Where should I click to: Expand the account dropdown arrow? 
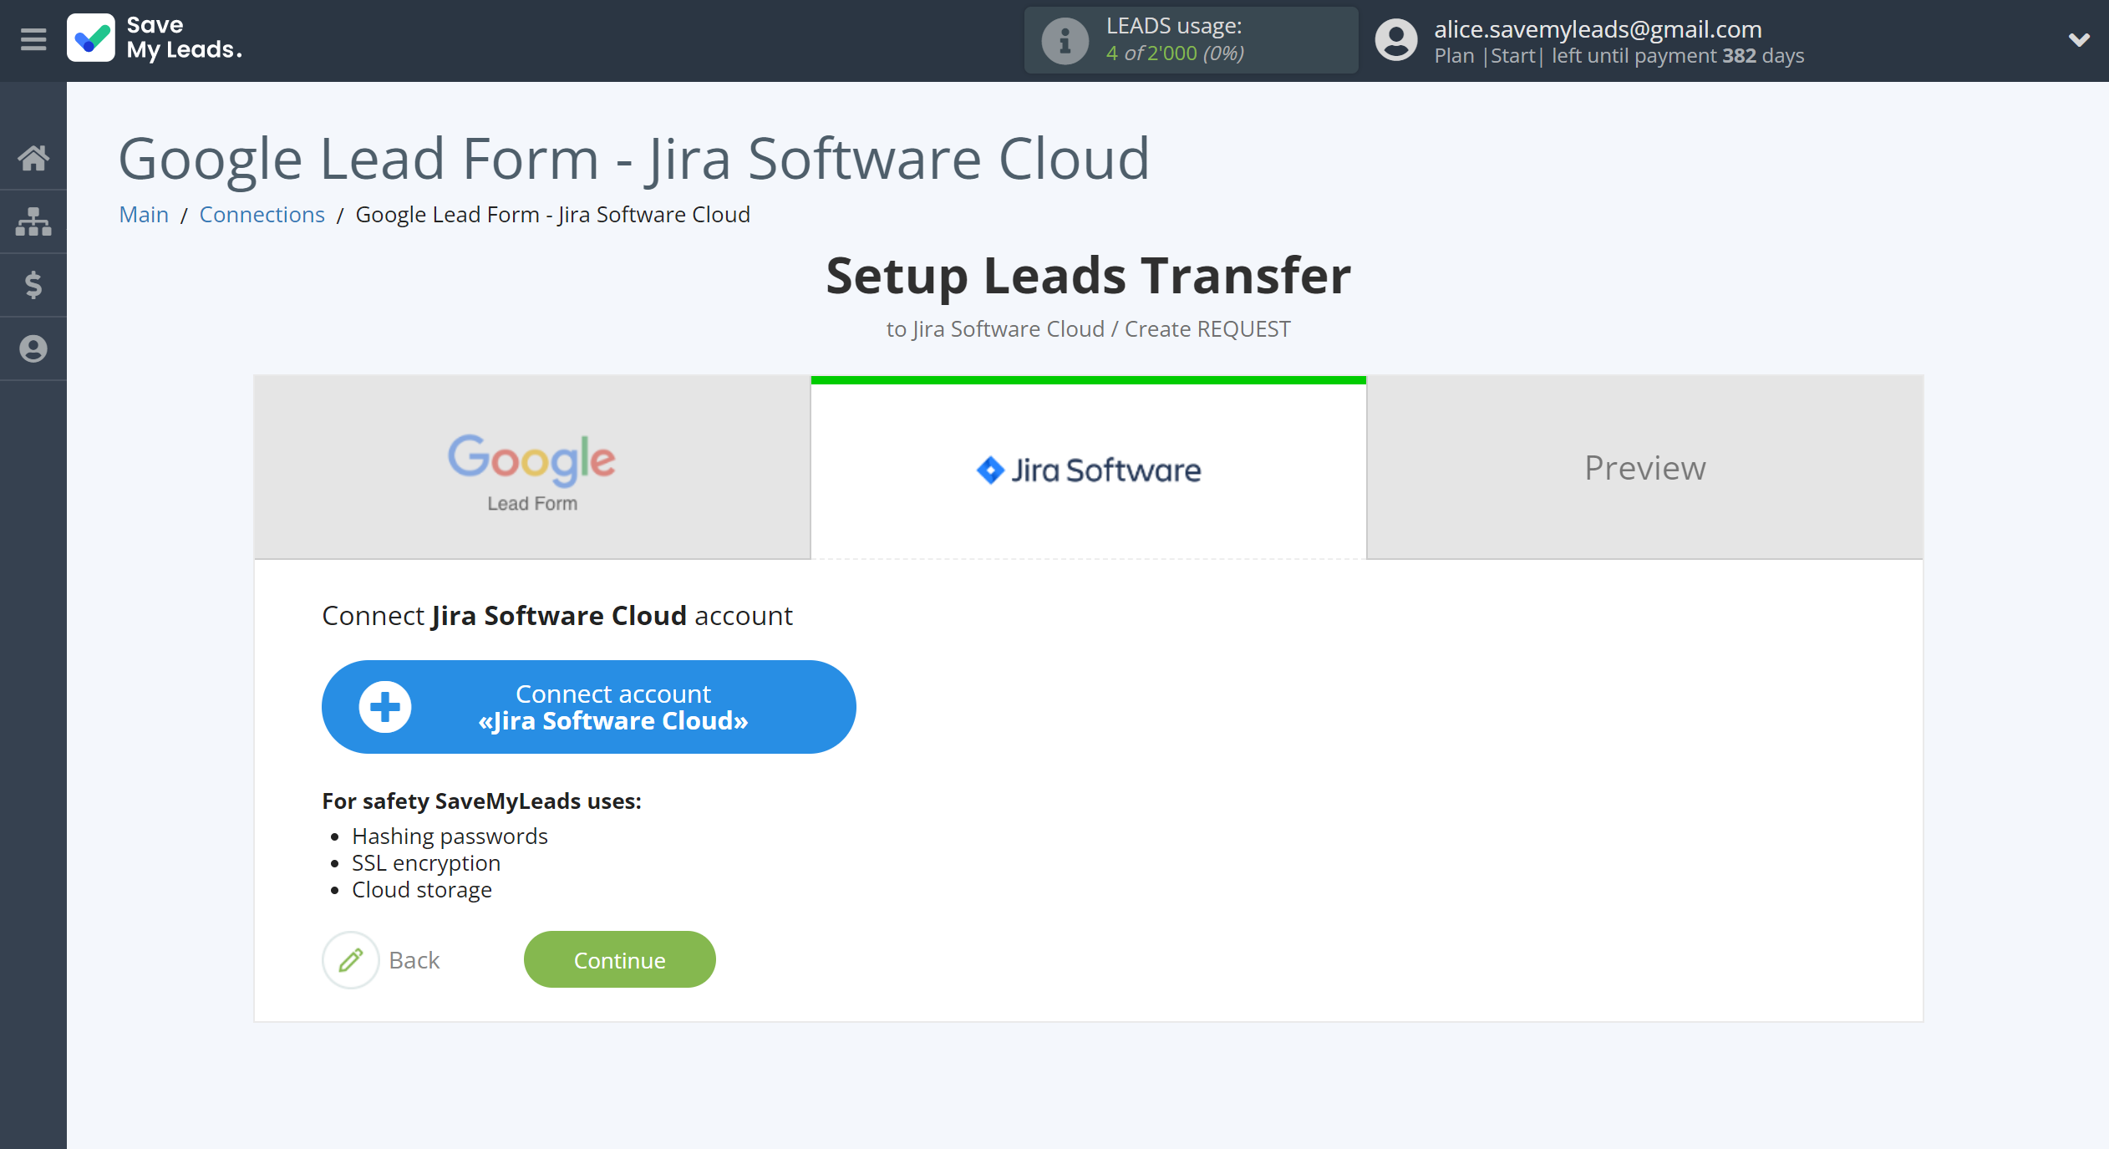click(2079, 39)
